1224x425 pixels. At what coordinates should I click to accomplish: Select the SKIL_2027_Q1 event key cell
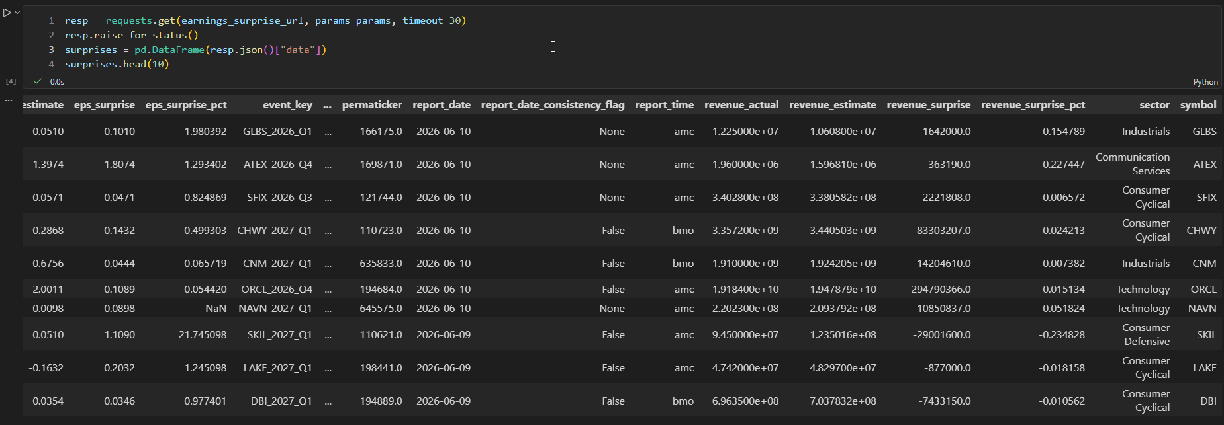[279, 335]
